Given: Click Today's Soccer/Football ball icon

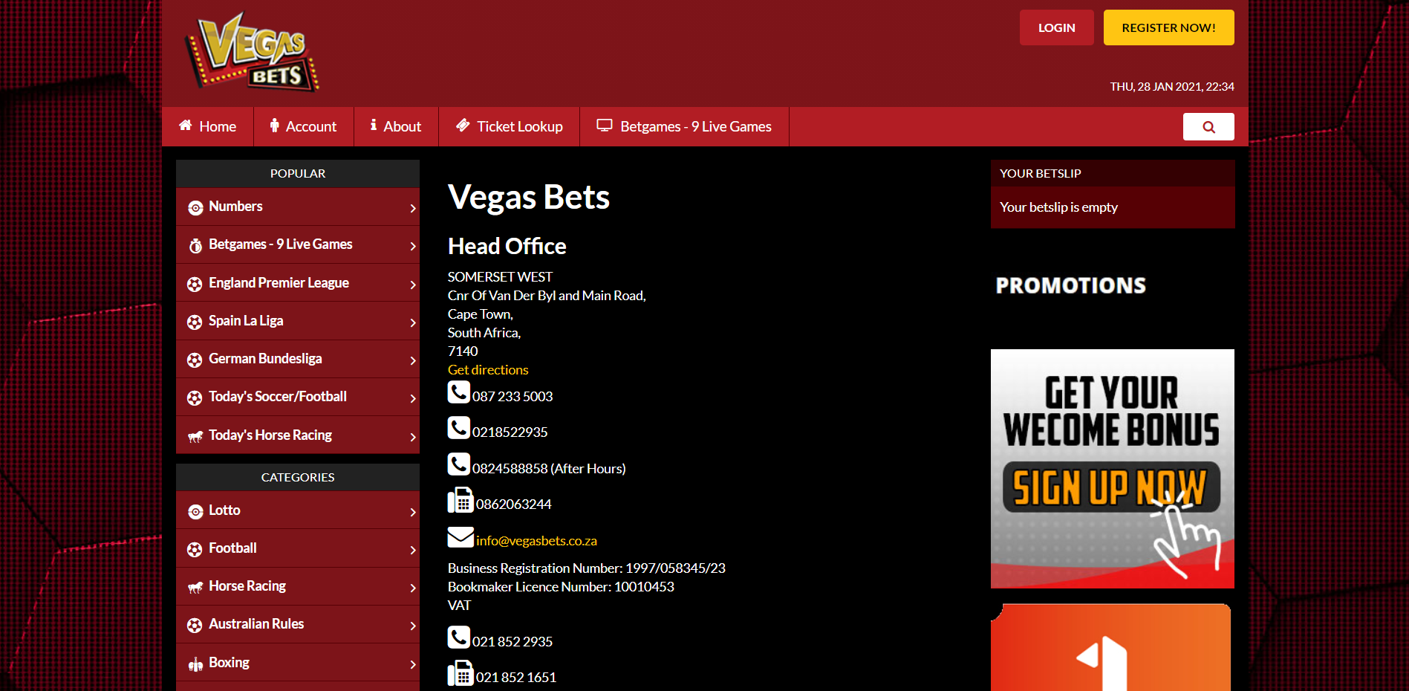Looking at the screenshot, I should (195, 398).
